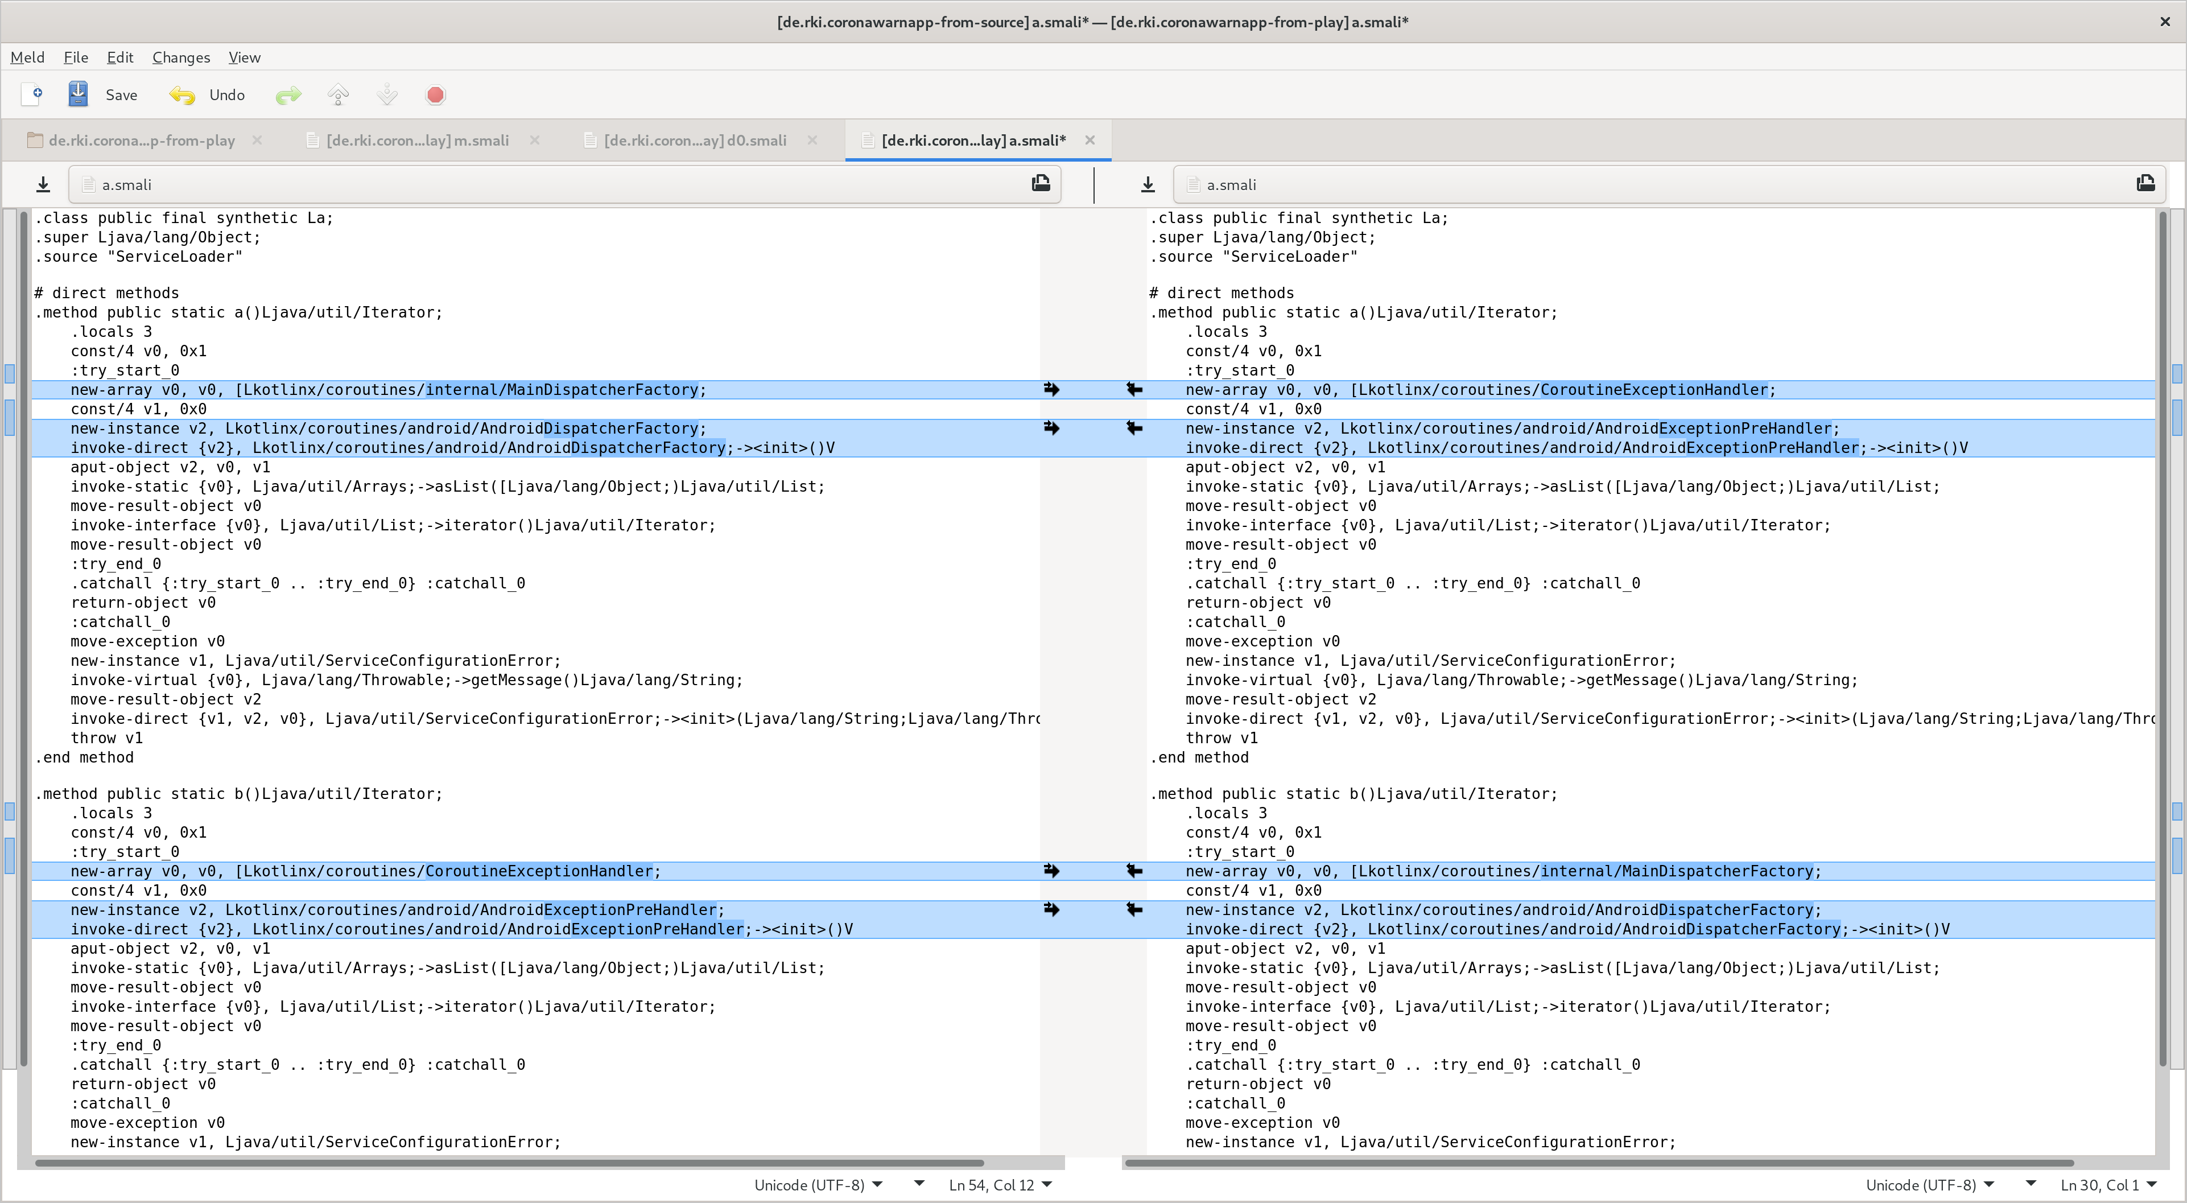Viewport: 2187px width, 1203px height.
Task: Click open-file icon in right file chooser
Action: pyautogui.click(x=2145, y=183)
